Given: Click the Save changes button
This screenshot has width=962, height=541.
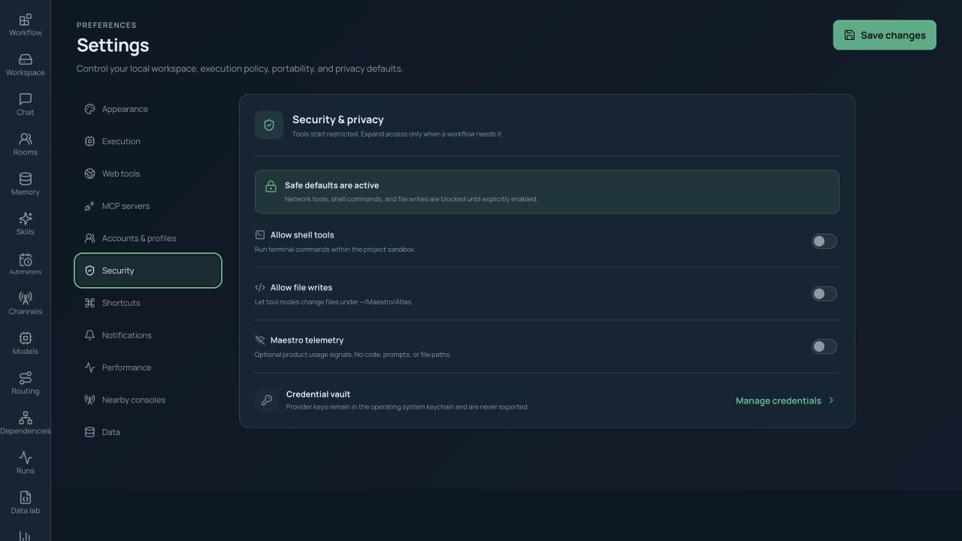Looking at the screenshot, I should click(x=885, y=35).
